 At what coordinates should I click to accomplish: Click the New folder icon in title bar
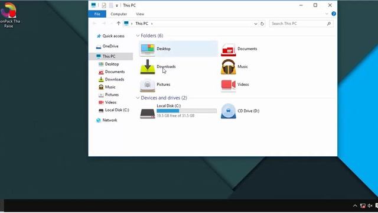pos(111,5)
